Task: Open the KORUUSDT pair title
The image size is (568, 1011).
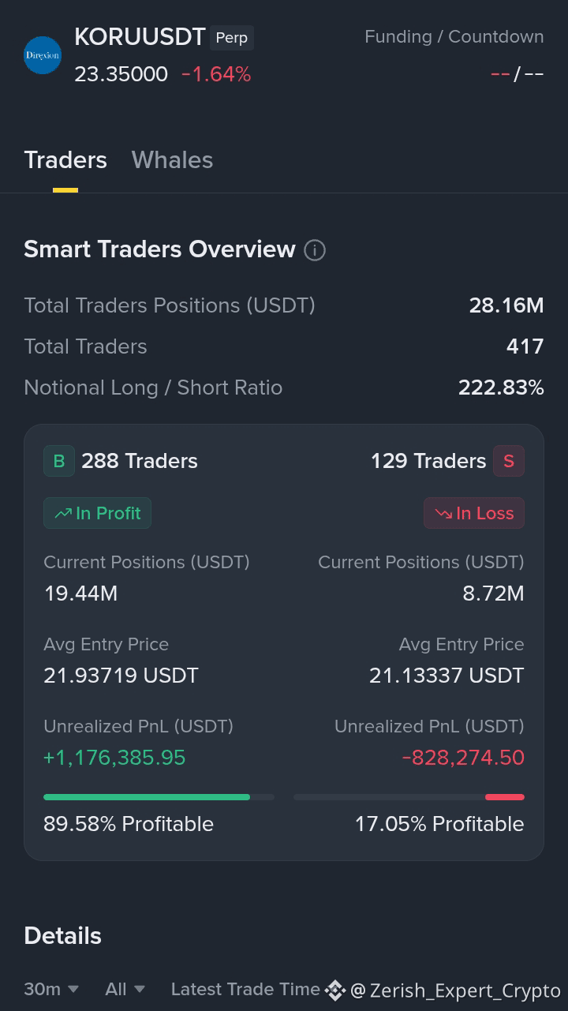Action: tap(140, 37)
